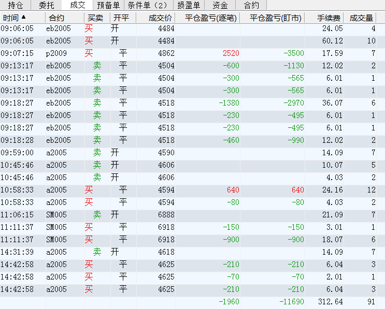Switch to the 条件单 (2) tab
Viewport: 385px width, 309px height.
(148, 5)
